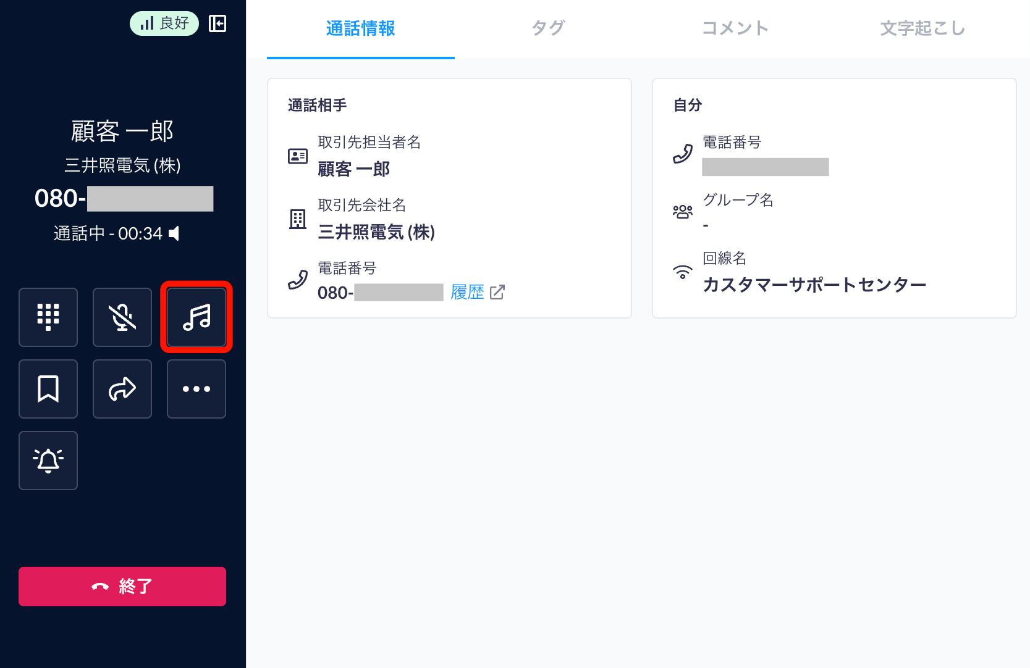1030x668 pixels.
Task: Click the speaker icon beside call timer
Action: click(x=174, y=233)
